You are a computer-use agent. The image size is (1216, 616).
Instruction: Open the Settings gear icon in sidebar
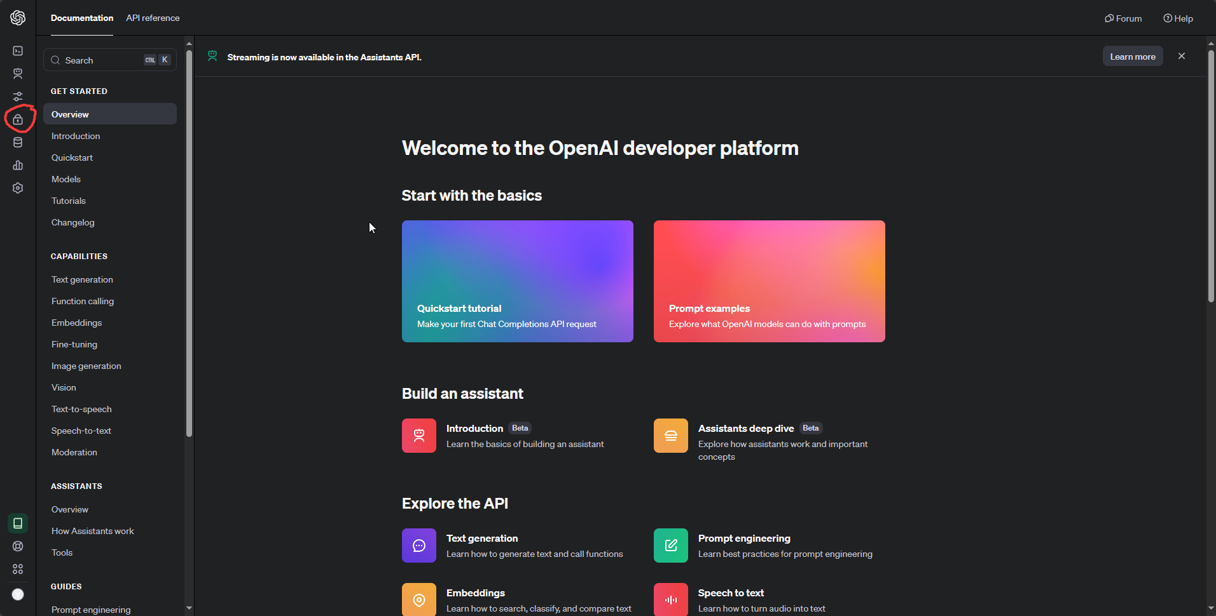pyautogui.click(x=18, y=188)
